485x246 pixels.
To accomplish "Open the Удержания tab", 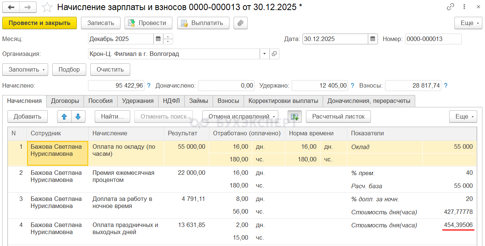I will coord(138,101).
